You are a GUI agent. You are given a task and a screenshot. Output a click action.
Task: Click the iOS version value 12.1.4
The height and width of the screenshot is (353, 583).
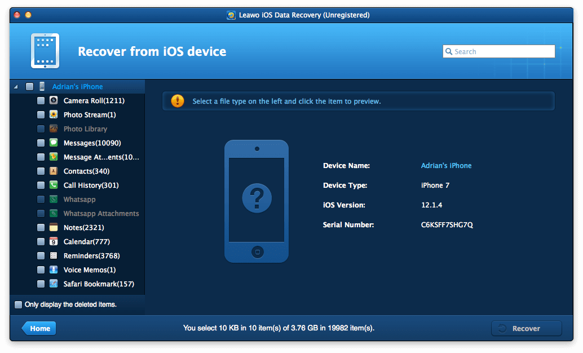pyautogui.click(x=432, y=205)
